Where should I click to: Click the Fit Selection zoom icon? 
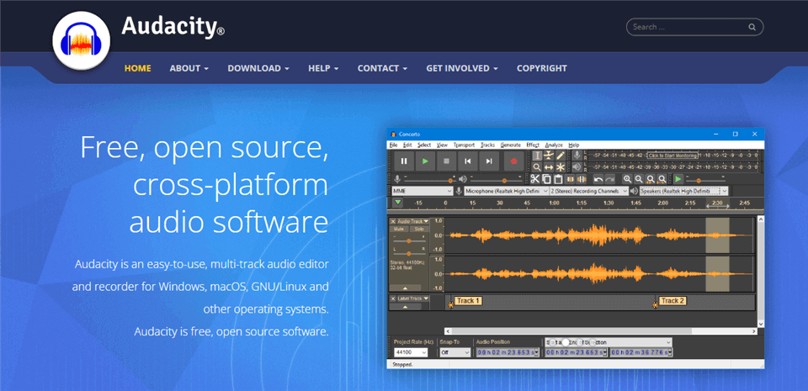(651, 179)
